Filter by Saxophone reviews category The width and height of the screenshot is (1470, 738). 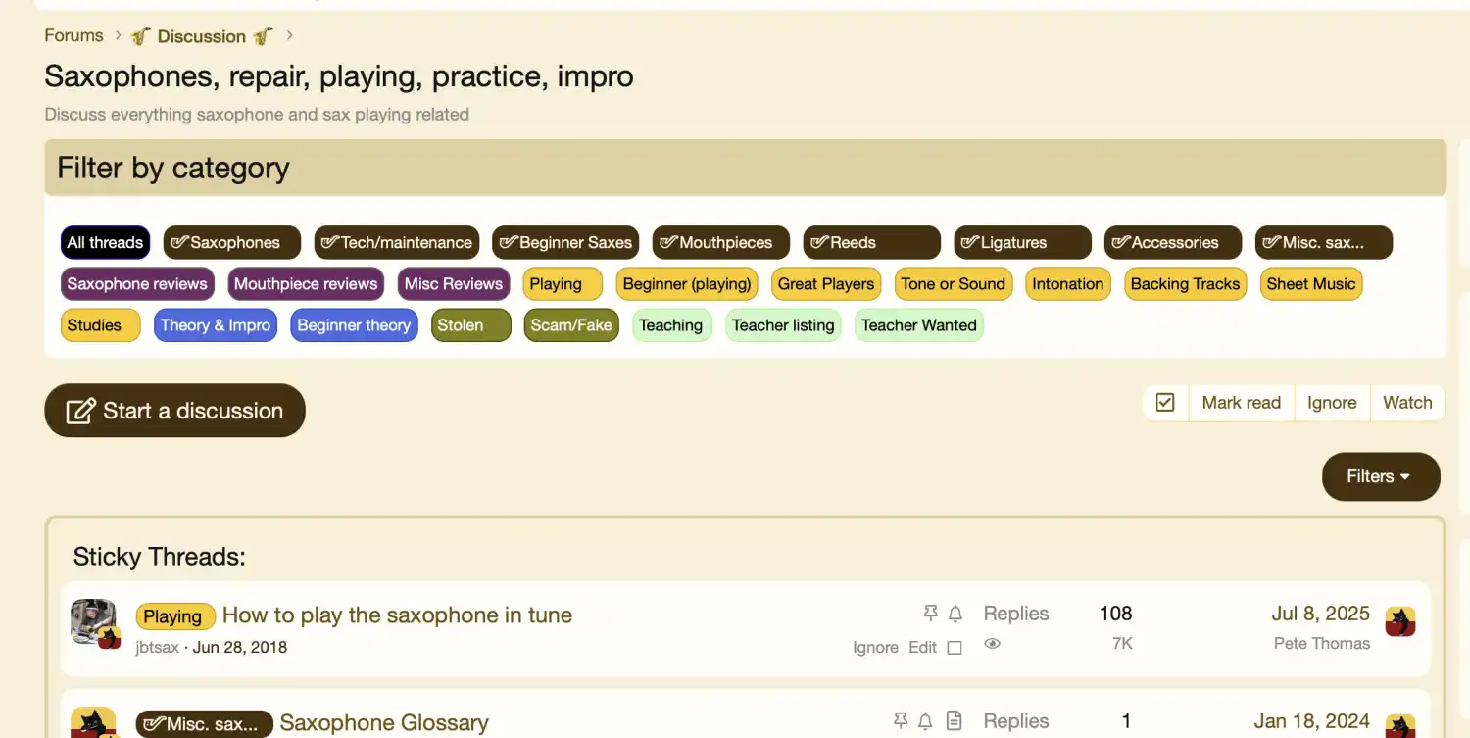137,284
